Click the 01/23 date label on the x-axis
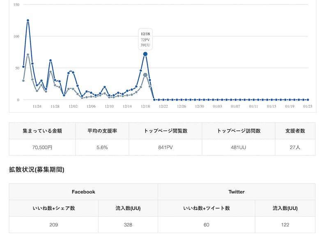Viewport: 324px width, 238px height. tap(308, 106)
